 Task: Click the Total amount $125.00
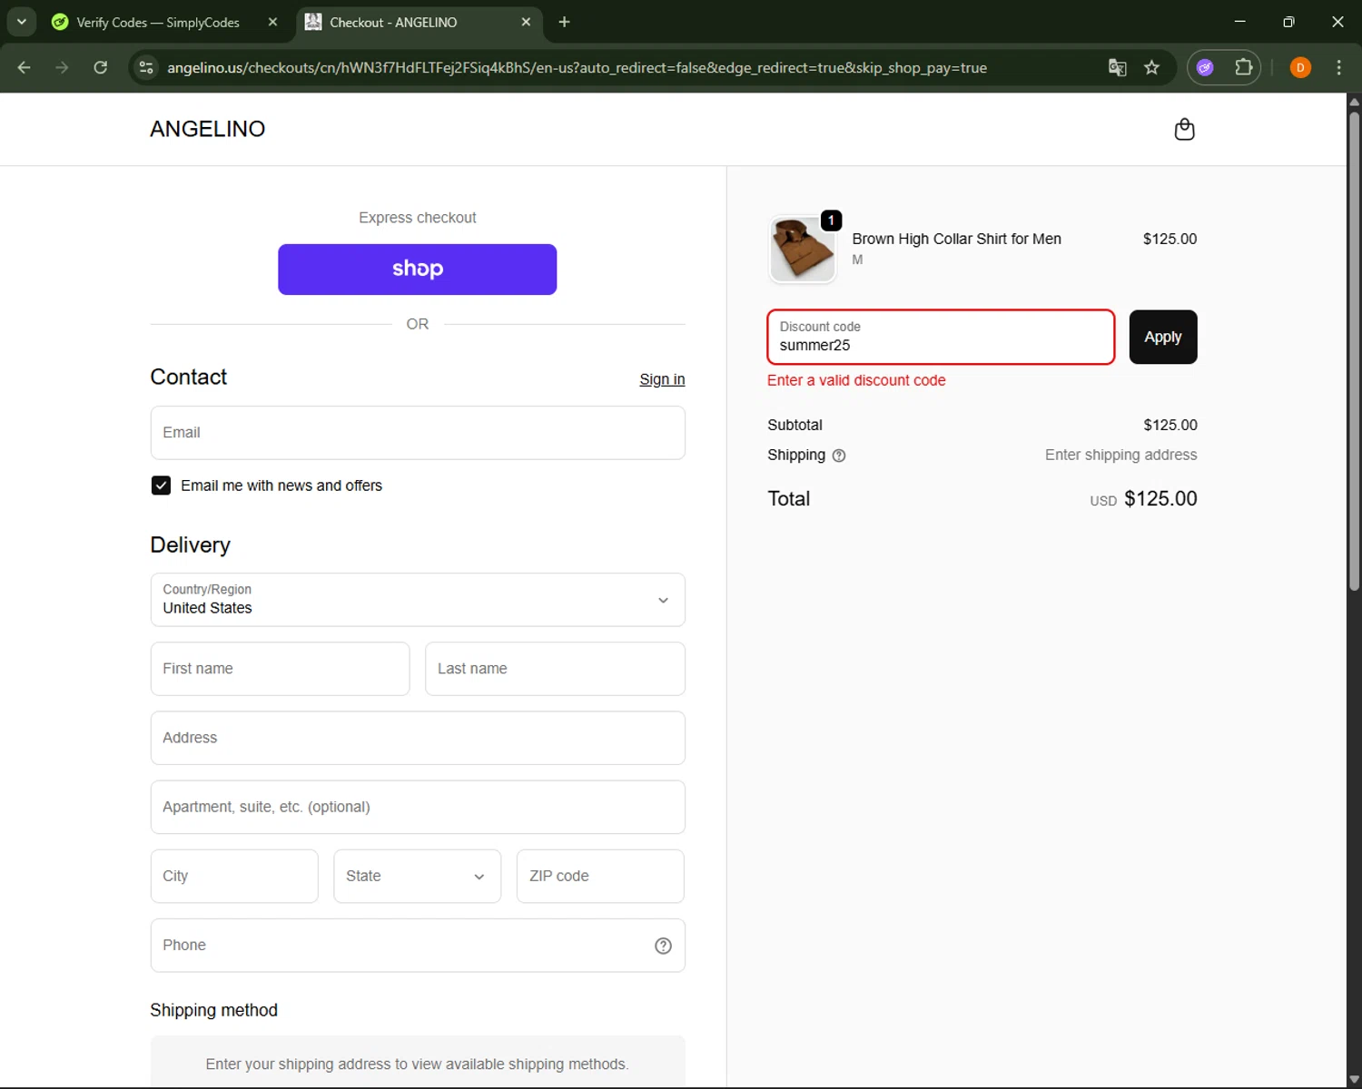(1160, 499)
